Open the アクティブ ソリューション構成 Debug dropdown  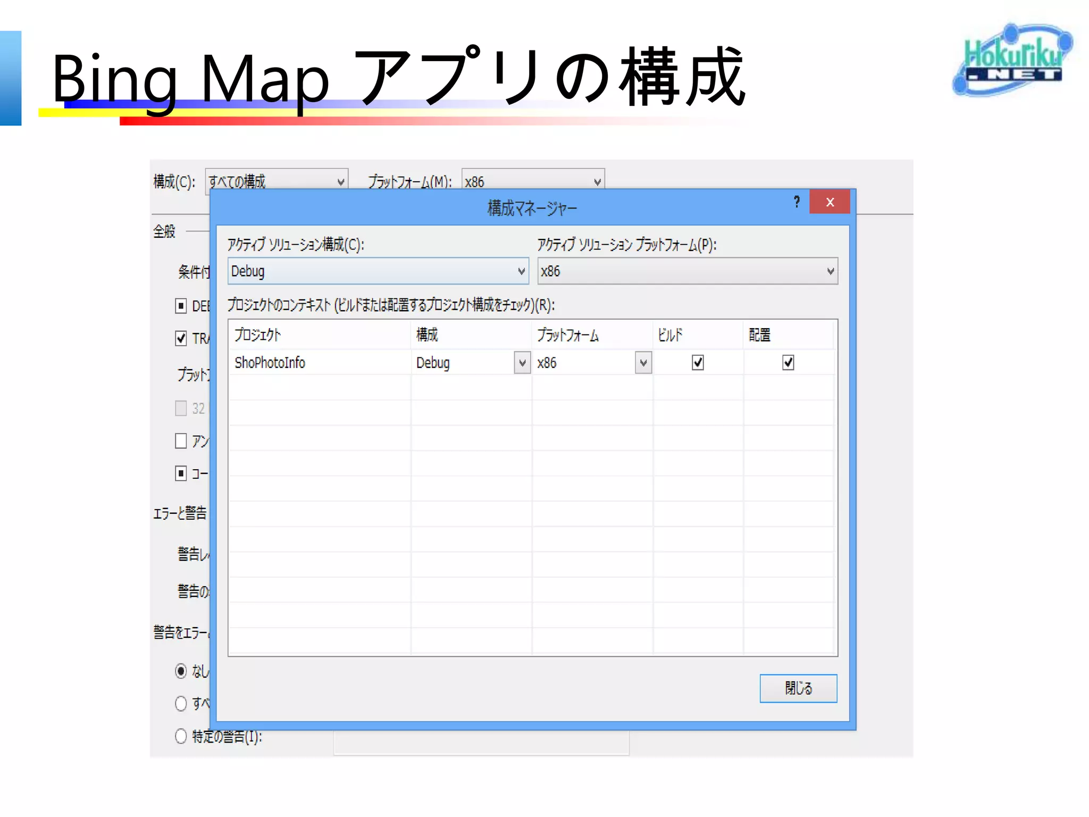coord(378,271)
